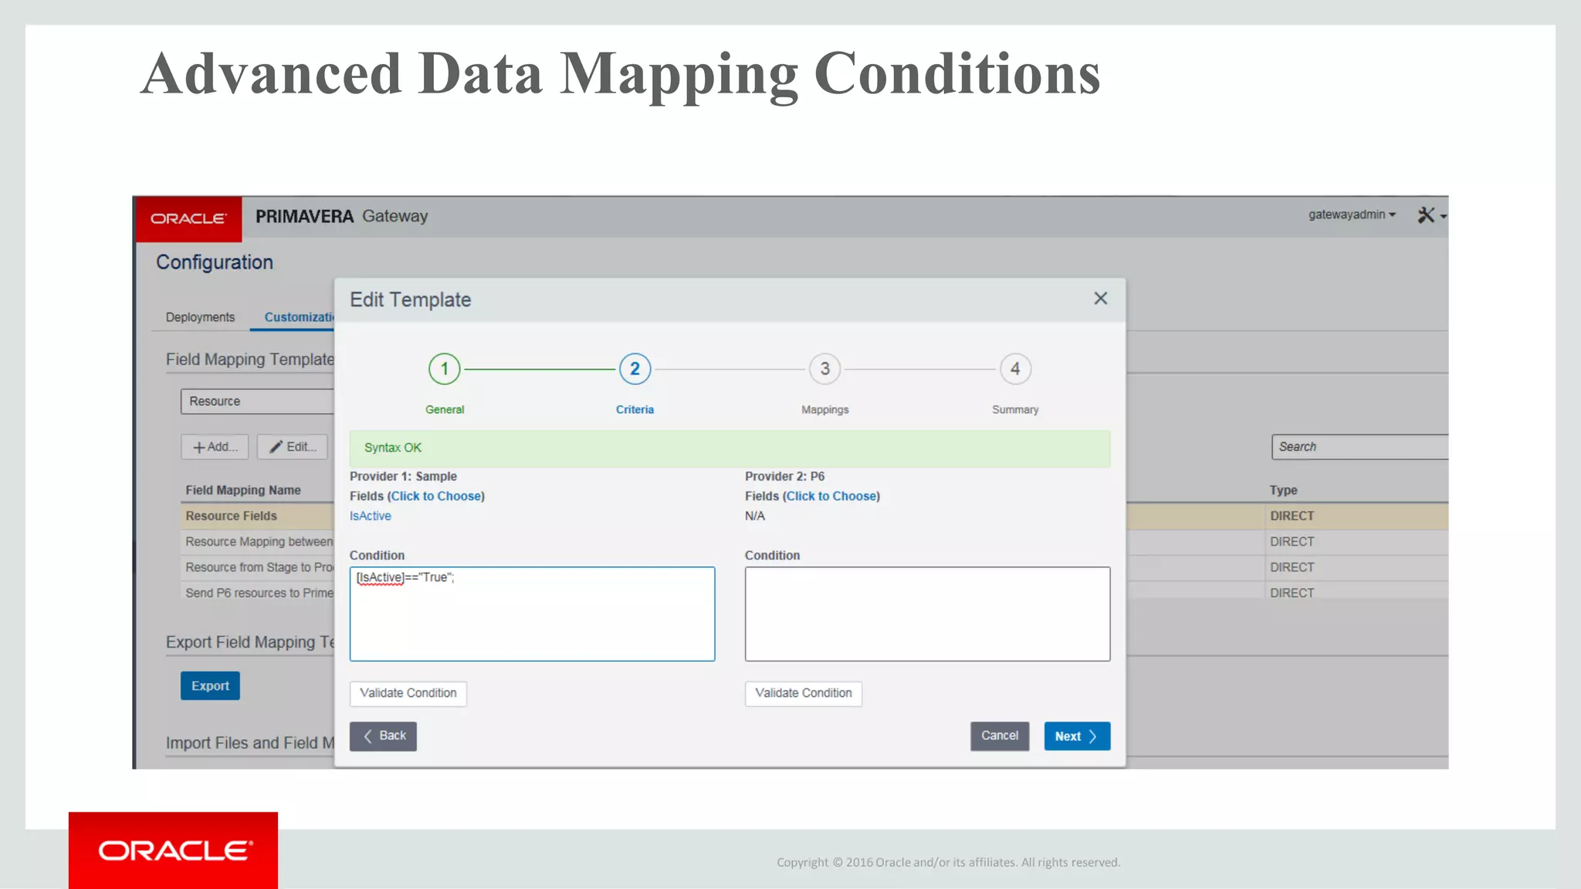Viewport: 1581px width, 889px height.
Task: Click the Edit... pencil button
Action: pyautogui.click(x=293, y=447)
